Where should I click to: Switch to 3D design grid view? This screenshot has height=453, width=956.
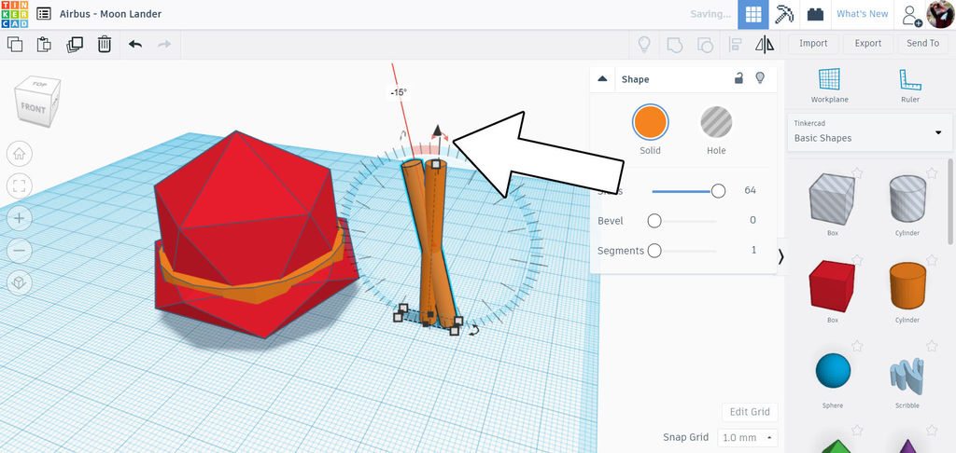[x=753, y=15]
